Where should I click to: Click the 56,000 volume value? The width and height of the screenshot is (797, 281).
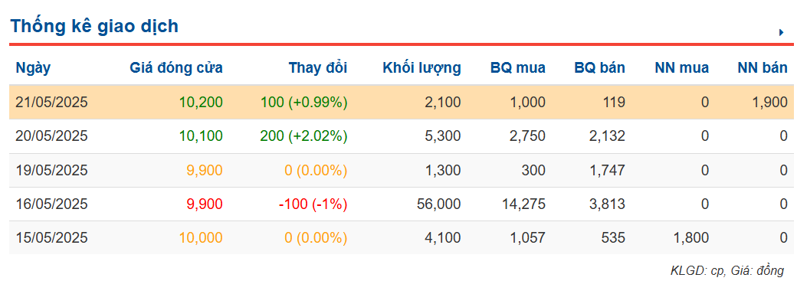[440, 204]
